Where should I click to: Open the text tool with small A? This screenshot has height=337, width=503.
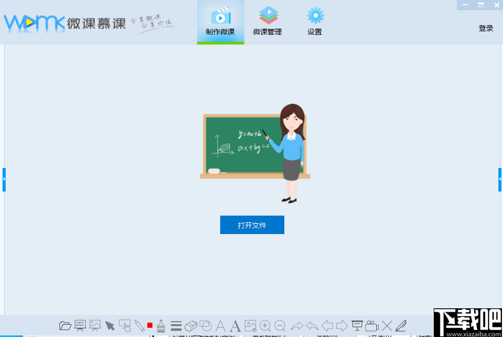[221, 325]
